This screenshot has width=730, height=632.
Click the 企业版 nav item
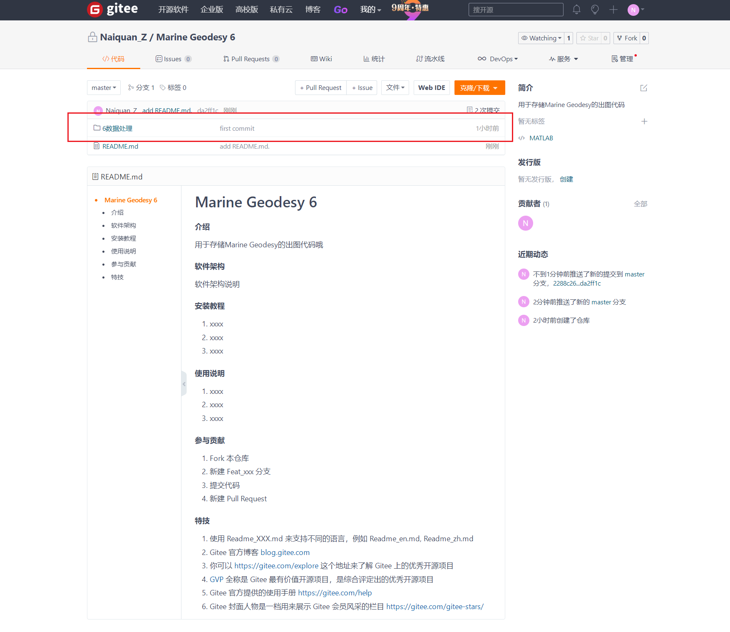[x=212, y=9]
